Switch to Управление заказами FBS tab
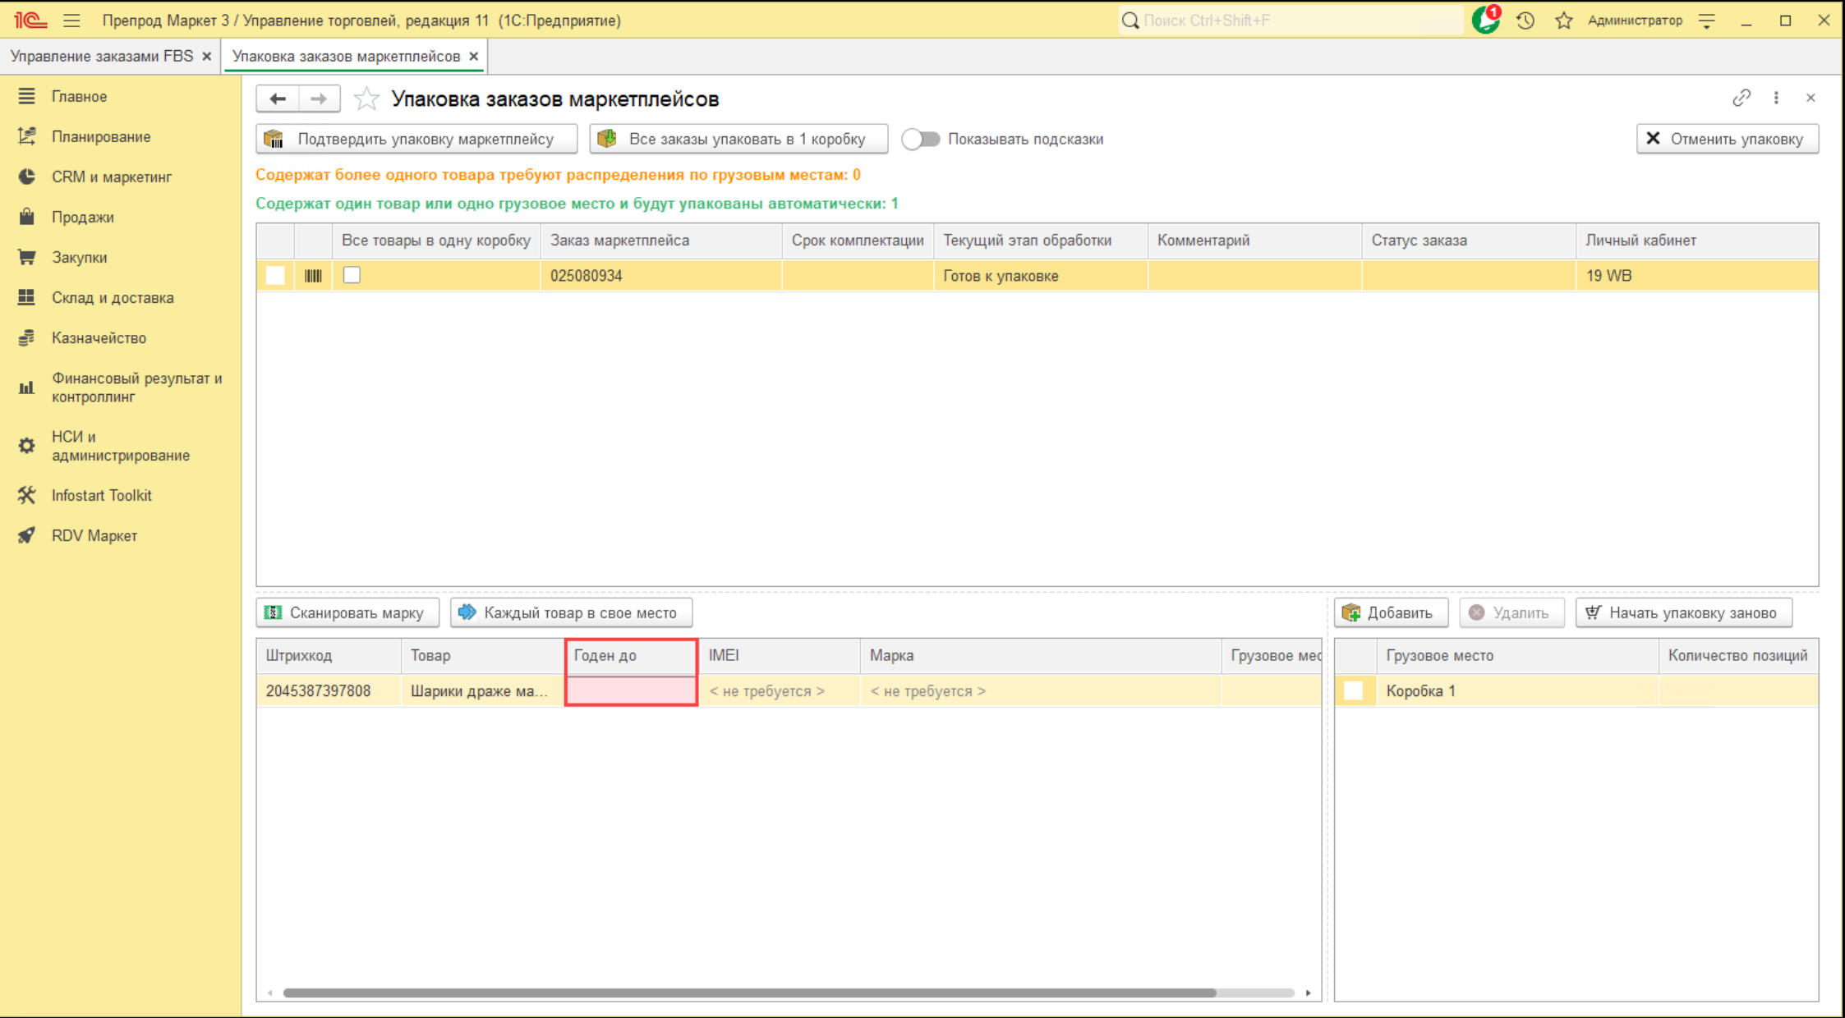The width and height of the screenshot is (1845, 1018). click(x=102, y=56)
